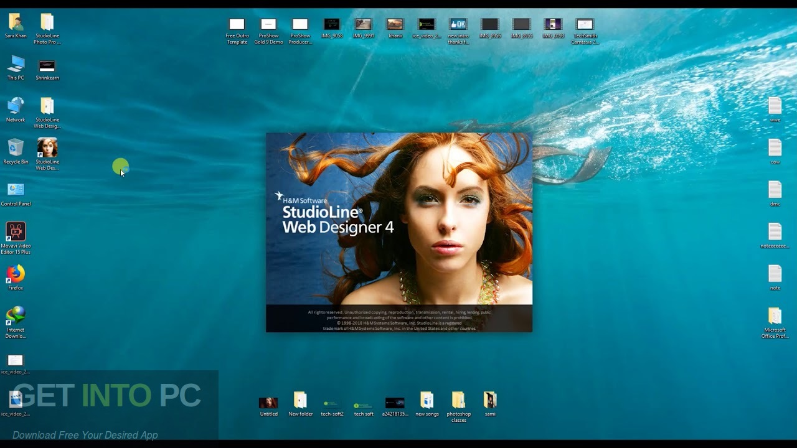Screen dimensions: 797x448
Task: Open the Microsoft Office Prof folder
Action: point(775,317)
